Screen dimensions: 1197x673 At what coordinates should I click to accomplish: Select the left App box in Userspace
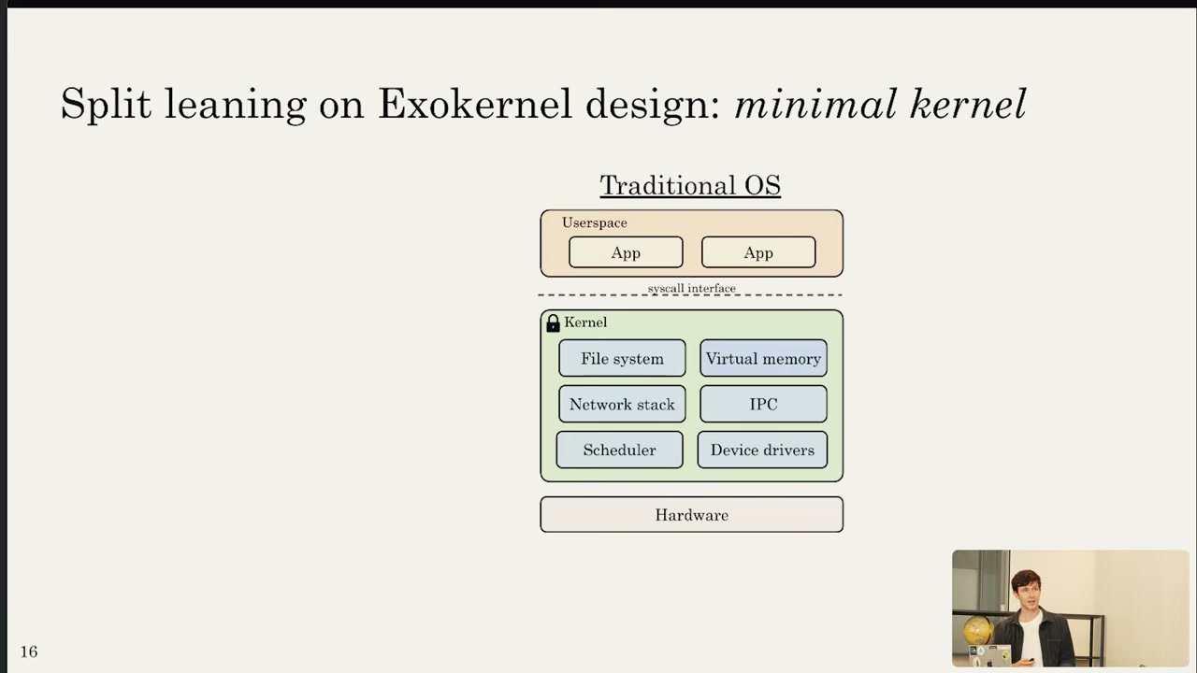point(626,252)
